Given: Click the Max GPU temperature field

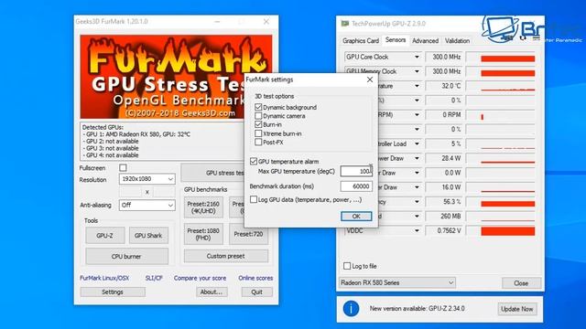Looking at the screenshot, I should 356,171.
